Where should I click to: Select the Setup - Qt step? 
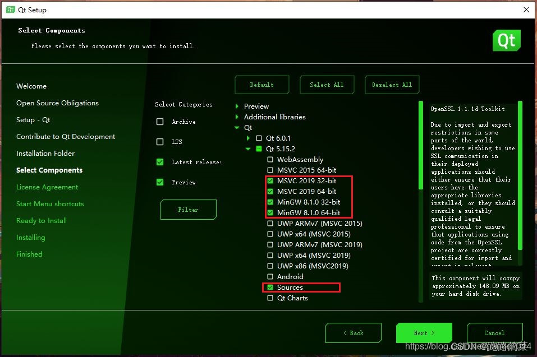tap(33, 120)
